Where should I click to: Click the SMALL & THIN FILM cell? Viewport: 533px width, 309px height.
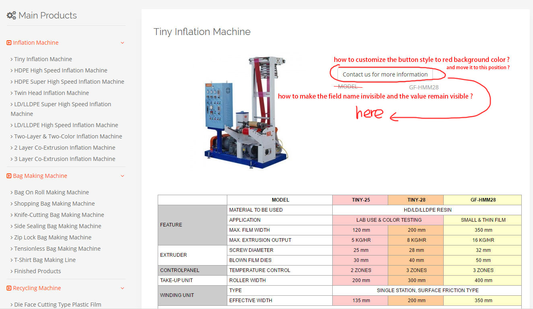click(x=483, y=220)
